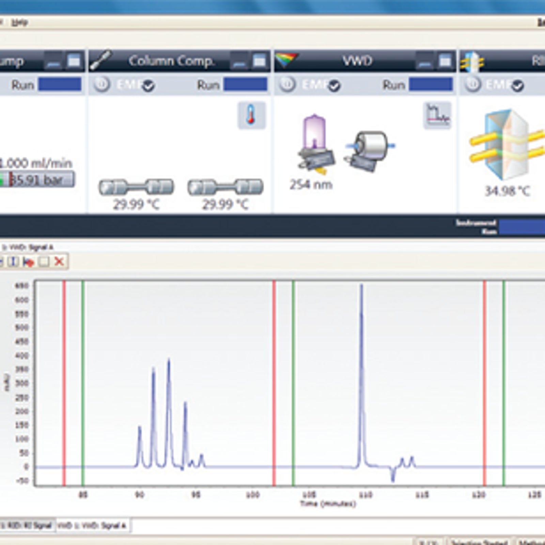545x545 pixels.
Task: Click EMF status check in Column Comp.
Action: coord(148,86)
